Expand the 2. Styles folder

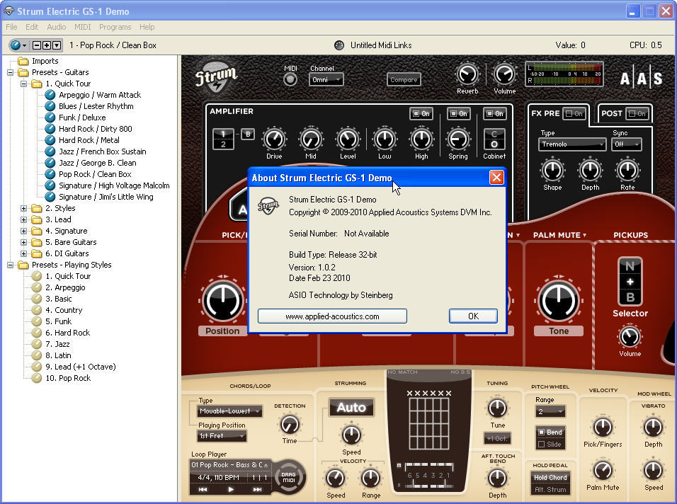click(x=24, y=208)
